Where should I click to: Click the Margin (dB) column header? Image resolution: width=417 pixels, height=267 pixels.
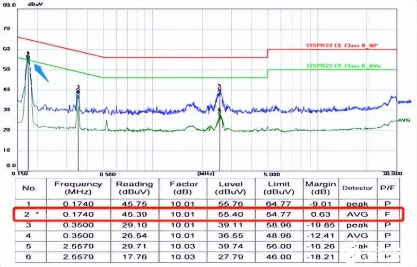click(x=320, y=188)
